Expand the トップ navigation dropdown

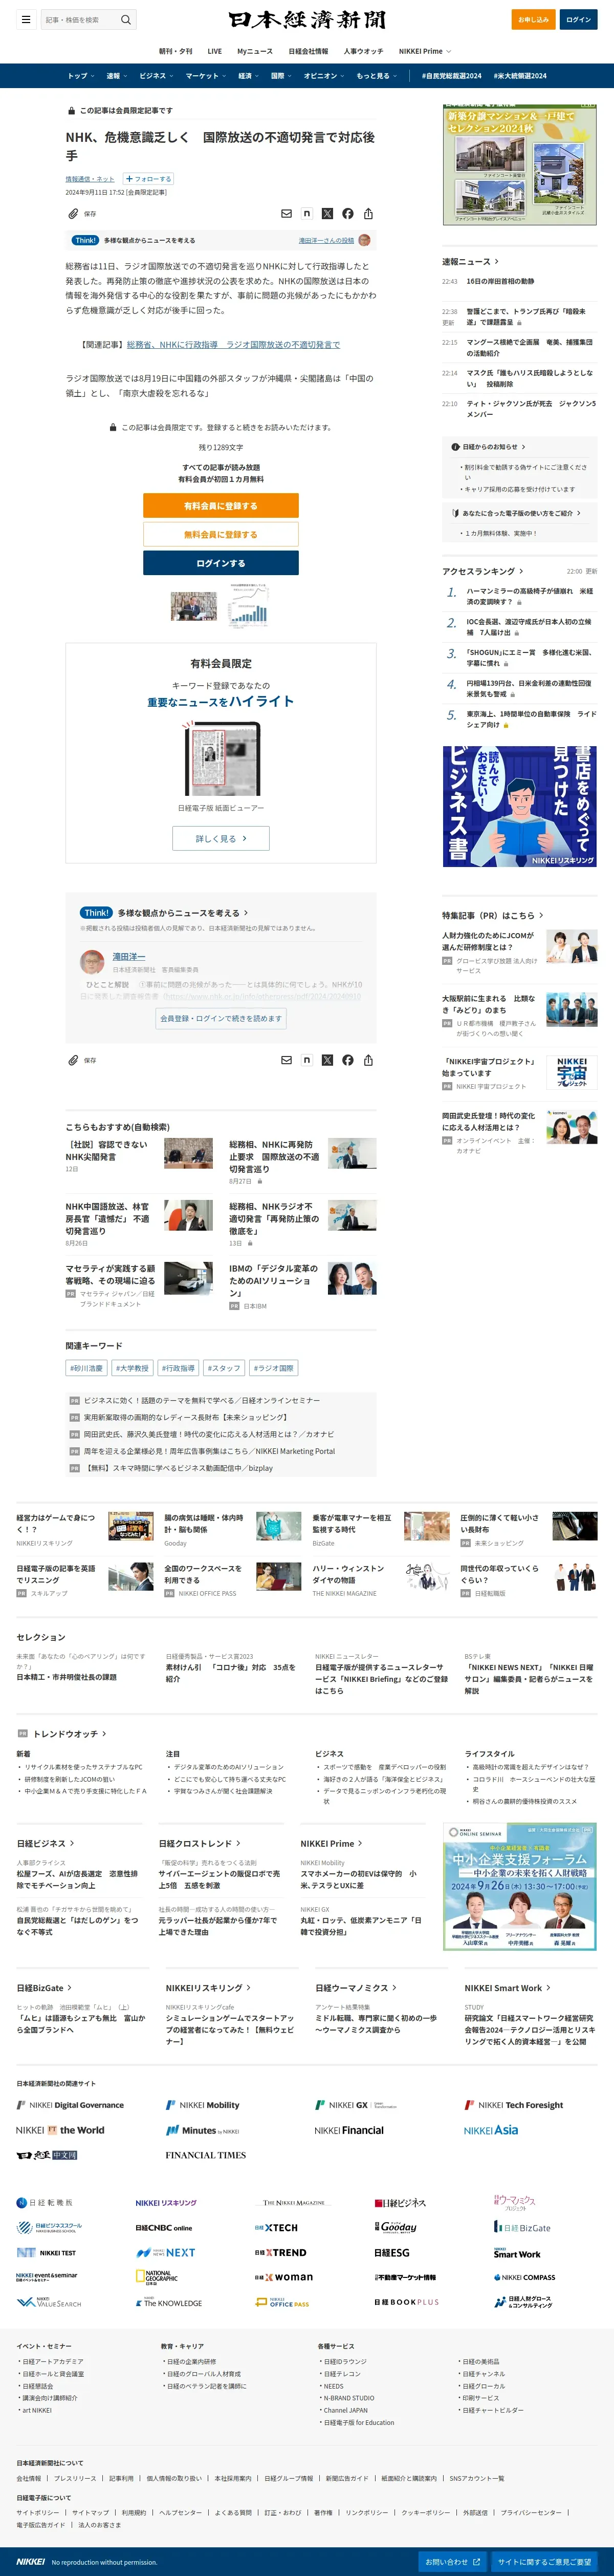[81, 76]
